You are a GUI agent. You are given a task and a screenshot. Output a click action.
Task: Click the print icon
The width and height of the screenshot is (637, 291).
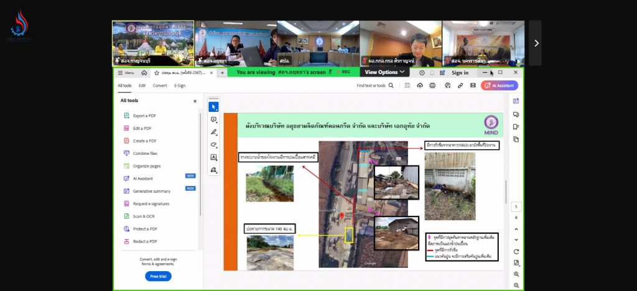[x=432, y=86]
